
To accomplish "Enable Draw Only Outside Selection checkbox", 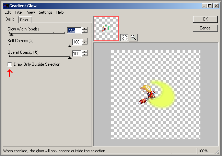I will pyautogui.click(x=10, y=64).
